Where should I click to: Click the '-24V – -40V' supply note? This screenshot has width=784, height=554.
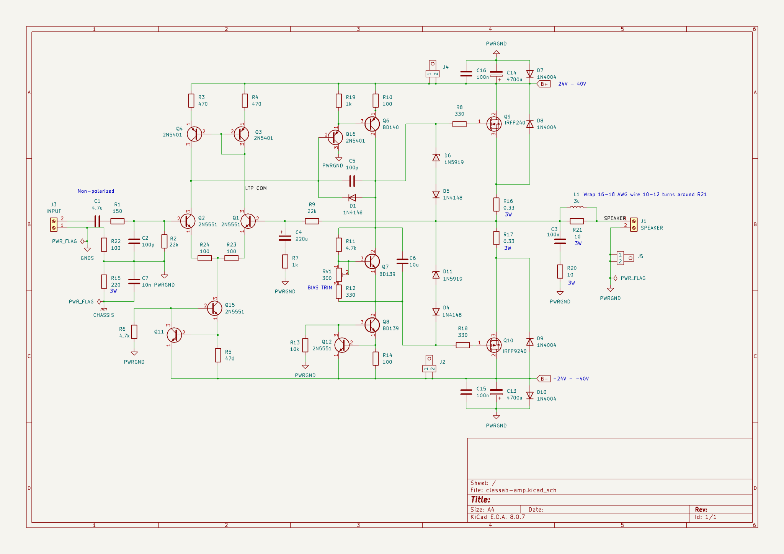point(571,379)
